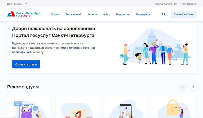Viewport: 203px width, 118px height.
Task: Click the city illustration with people
Action: click(x=155, y=47)
